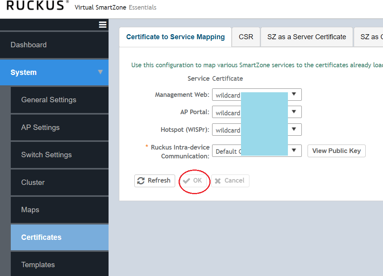This screenshot has width=383, height=276.
Task: Click the hamburger menu icon in sidebar
Action: pos(102,25)
